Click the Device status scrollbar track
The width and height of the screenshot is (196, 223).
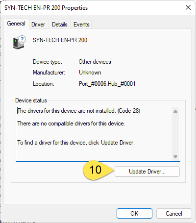[x=175, y=134]
